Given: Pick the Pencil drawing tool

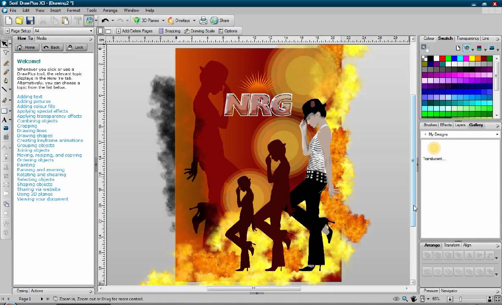Looking at the screenshot, I should pyautogui.click(x=6, y=63).
